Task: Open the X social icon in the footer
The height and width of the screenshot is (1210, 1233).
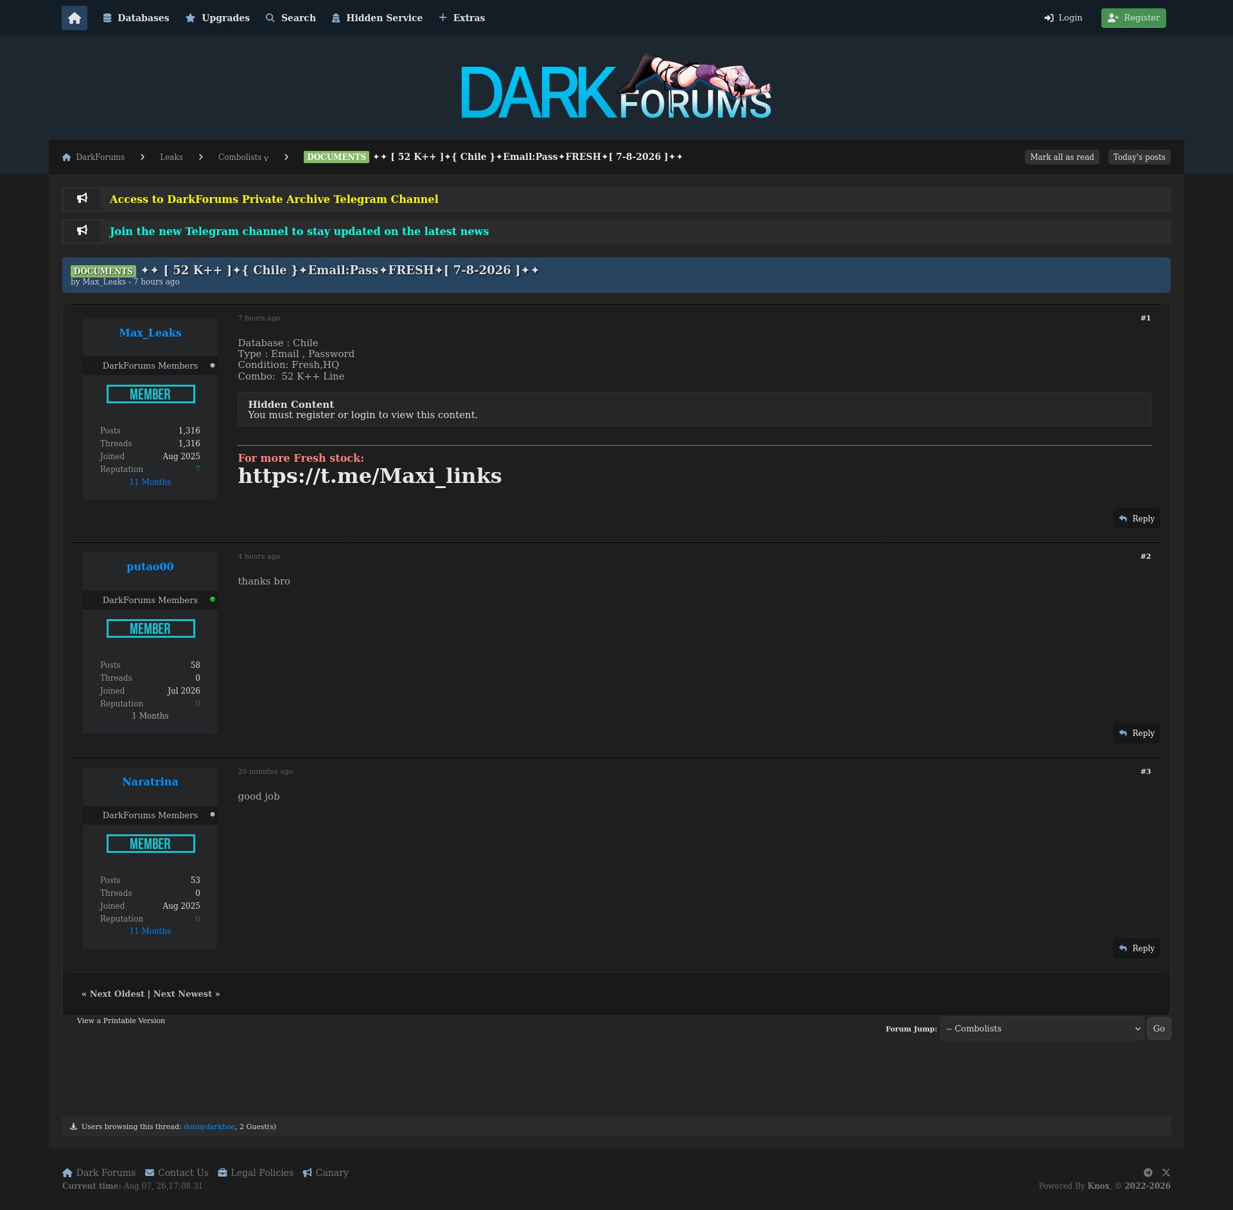Action: click(1166, 1173)
